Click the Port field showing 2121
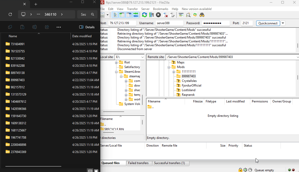Screen dimensions: 299x172 [x=247, y=23]
